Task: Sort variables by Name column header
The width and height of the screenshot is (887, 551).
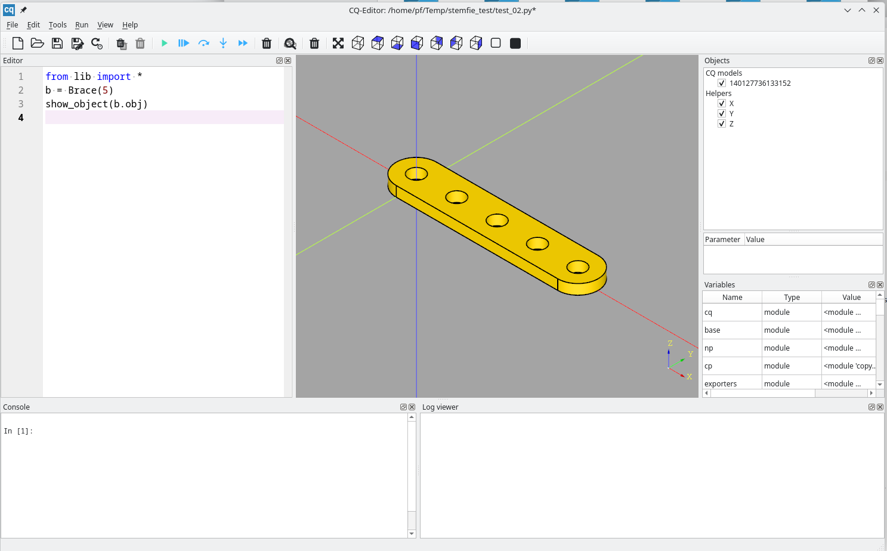Action: [732, 297]
